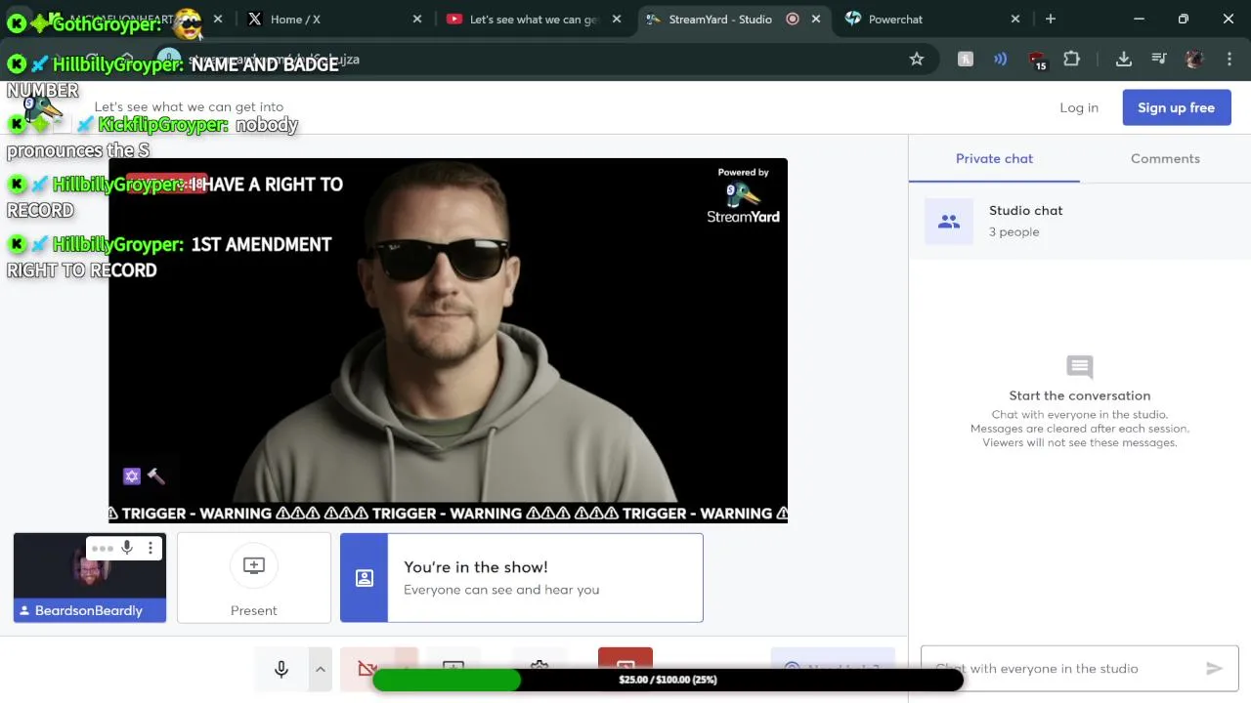
Task: Open the Present share screen card
Action: pos(254,577)
